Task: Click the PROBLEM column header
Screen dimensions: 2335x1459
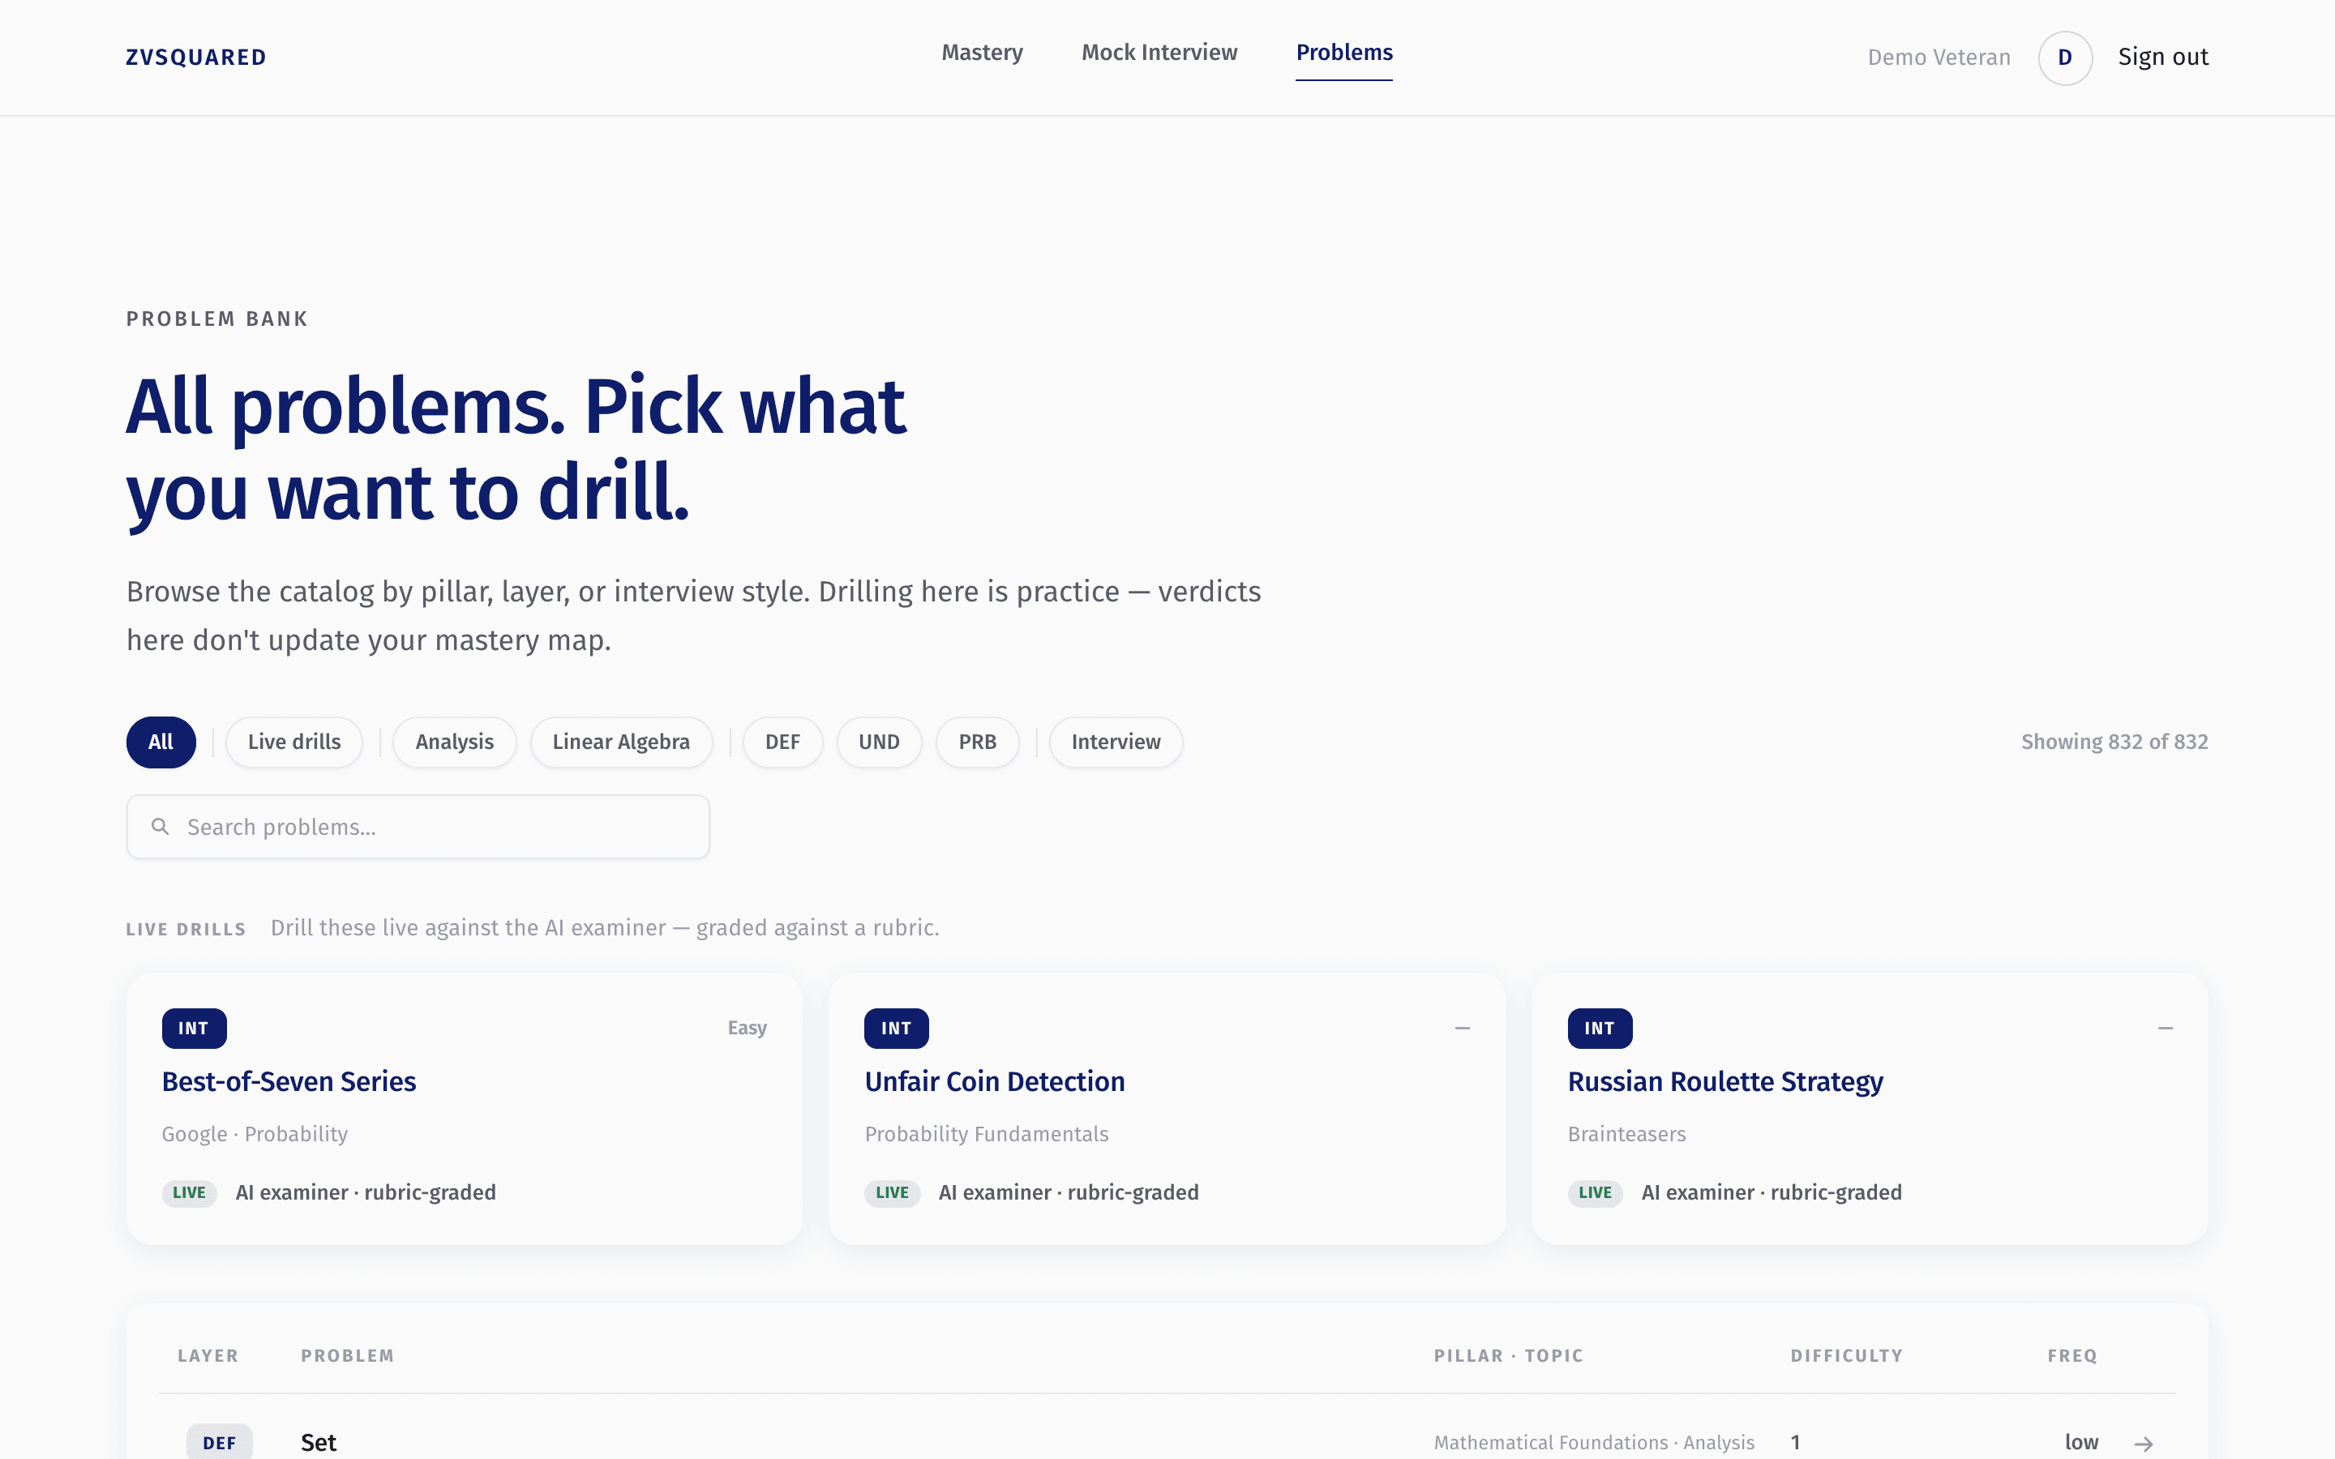Action: click(x=347, y=1354)
